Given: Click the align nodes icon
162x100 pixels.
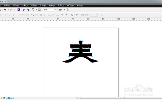Looking at the screenshot, I should (58, 15).
